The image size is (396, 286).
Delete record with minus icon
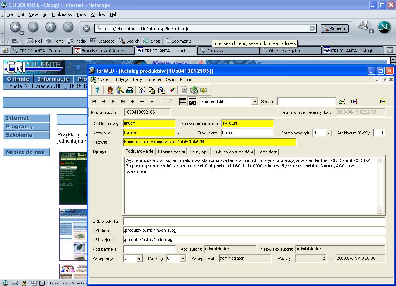pyautogui.click(x=142, y=102)
